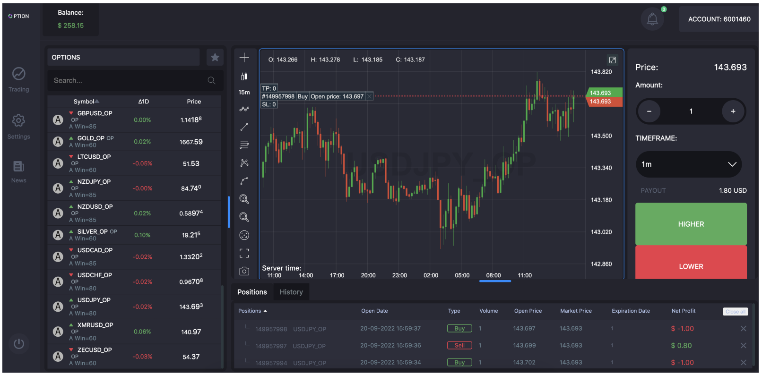This screenshot has width=762, height=375.
Task: Take a chart screenshot with camera icon
Action: 244,271
